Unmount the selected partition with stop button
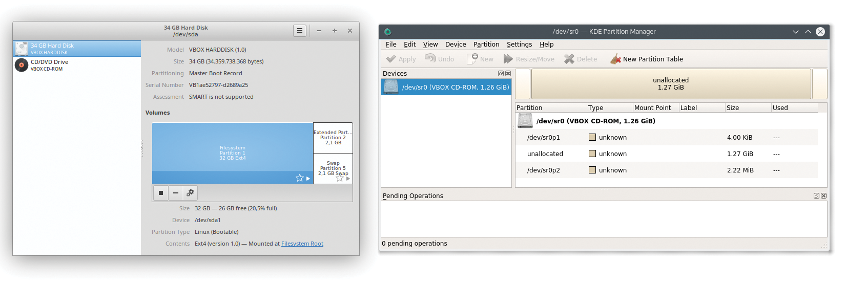 161,193
